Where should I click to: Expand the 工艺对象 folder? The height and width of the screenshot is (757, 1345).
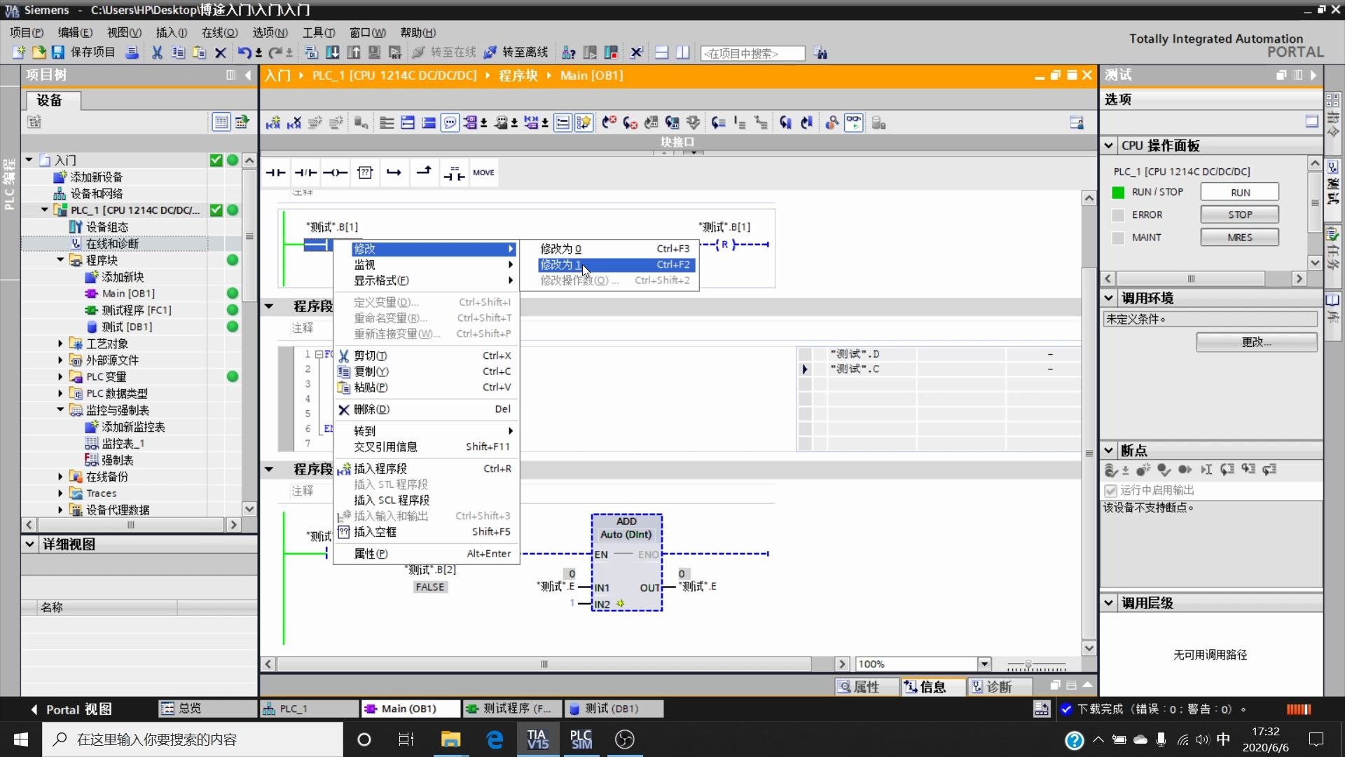(60, 343)
